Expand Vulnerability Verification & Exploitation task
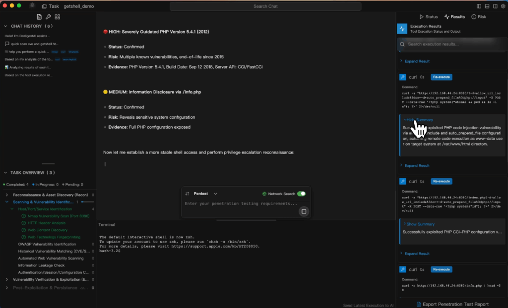508x308 pixels. 7,279
